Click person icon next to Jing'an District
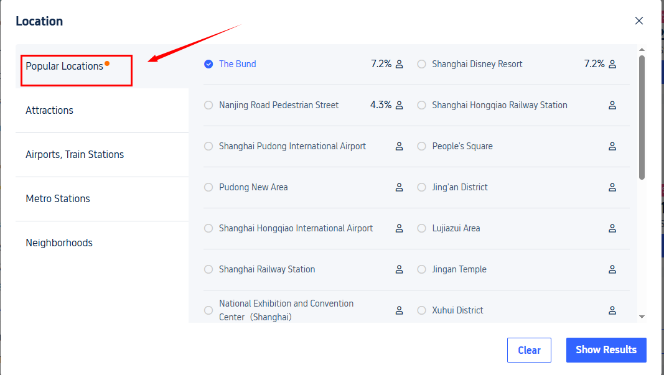This screenshot has width=664, height=375. (612, 187)
